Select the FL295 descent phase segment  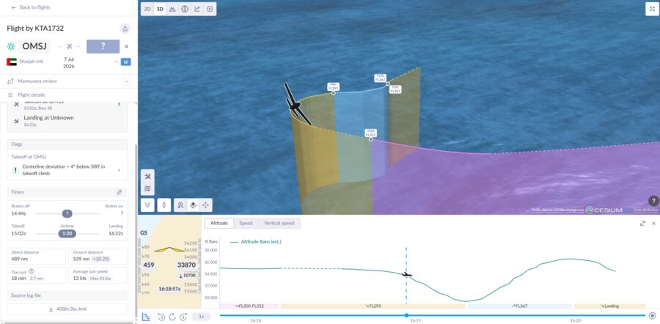(373, 306)
